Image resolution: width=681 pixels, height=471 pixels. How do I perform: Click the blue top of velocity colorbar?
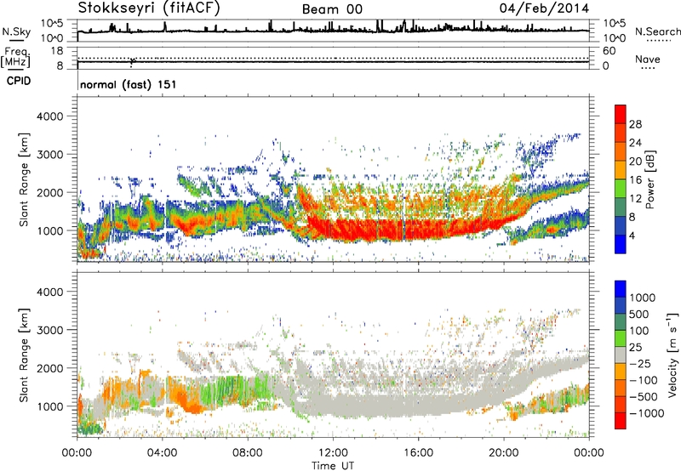pyautogui.click(x=621, y=289)
